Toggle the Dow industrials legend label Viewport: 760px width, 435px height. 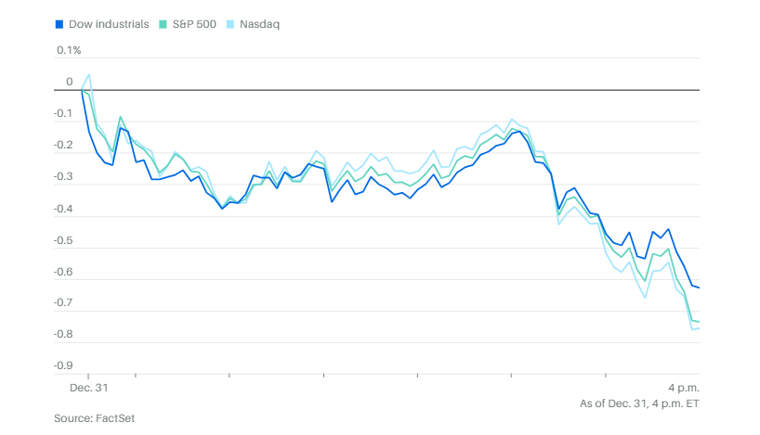pyautogui.click(x=108, y=24)
